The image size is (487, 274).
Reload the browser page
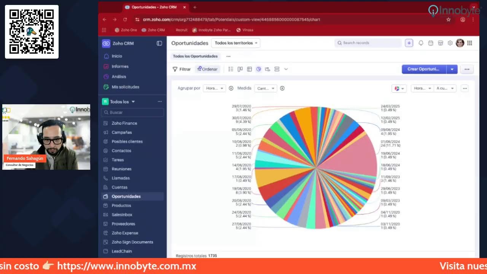(x=125, y=19)
